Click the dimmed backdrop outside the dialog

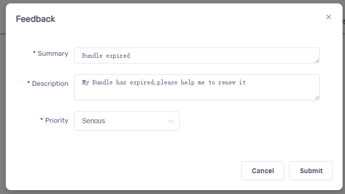tap(2, 97)
